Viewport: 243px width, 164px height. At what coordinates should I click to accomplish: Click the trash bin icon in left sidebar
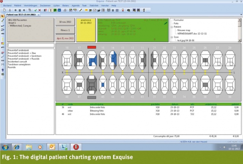tap(3, 70)
